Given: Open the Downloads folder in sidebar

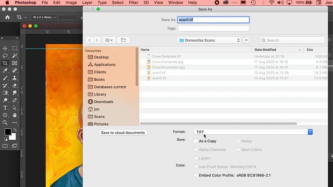Looking at the screenshot, I should (103, 102).
